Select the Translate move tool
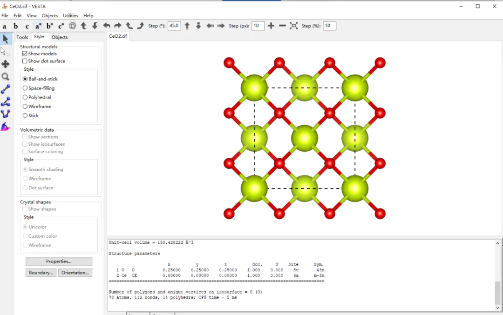 [x=6, y=64]
